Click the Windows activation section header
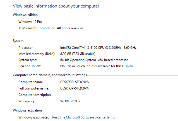This screenshot has height=121, width=178. (x=27, y=110)
